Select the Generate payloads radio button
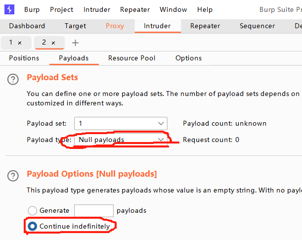This screenshot has height=240, width=302. [x=33, y=211]
